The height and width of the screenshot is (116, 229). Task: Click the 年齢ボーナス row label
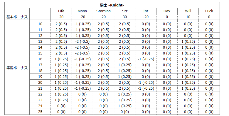[17, 68]
